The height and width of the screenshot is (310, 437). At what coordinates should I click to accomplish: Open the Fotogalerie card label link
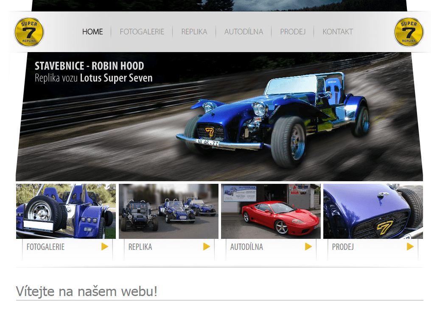(45, 247)
